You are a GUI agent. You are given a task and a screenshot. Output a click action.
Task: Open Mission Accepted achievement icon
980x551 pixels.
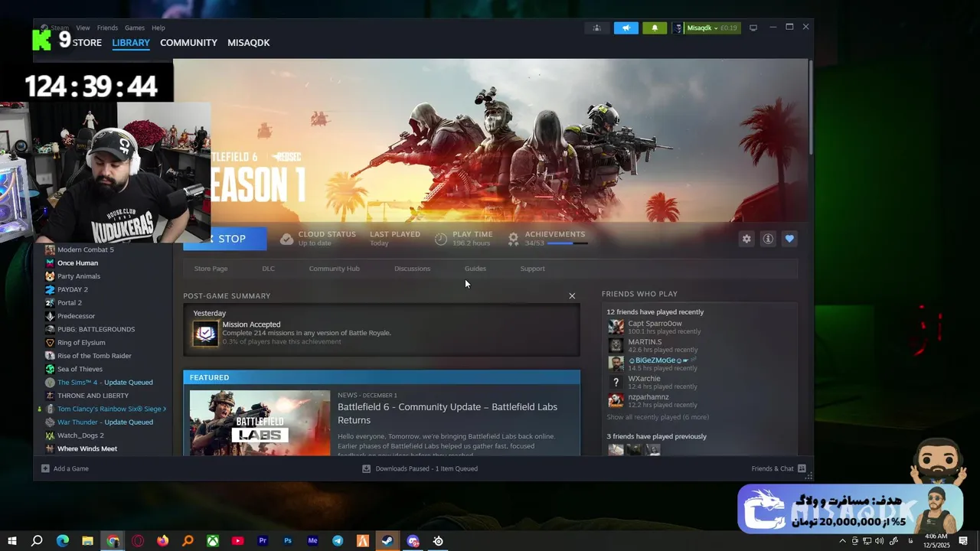click(205, 334)
